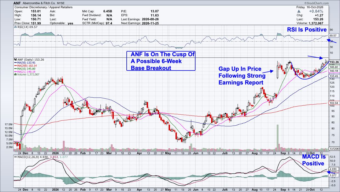Screen dimensions: 340x192
Task: Click the Next Earnings date 2026-11-25
Action: pos(150,23)
